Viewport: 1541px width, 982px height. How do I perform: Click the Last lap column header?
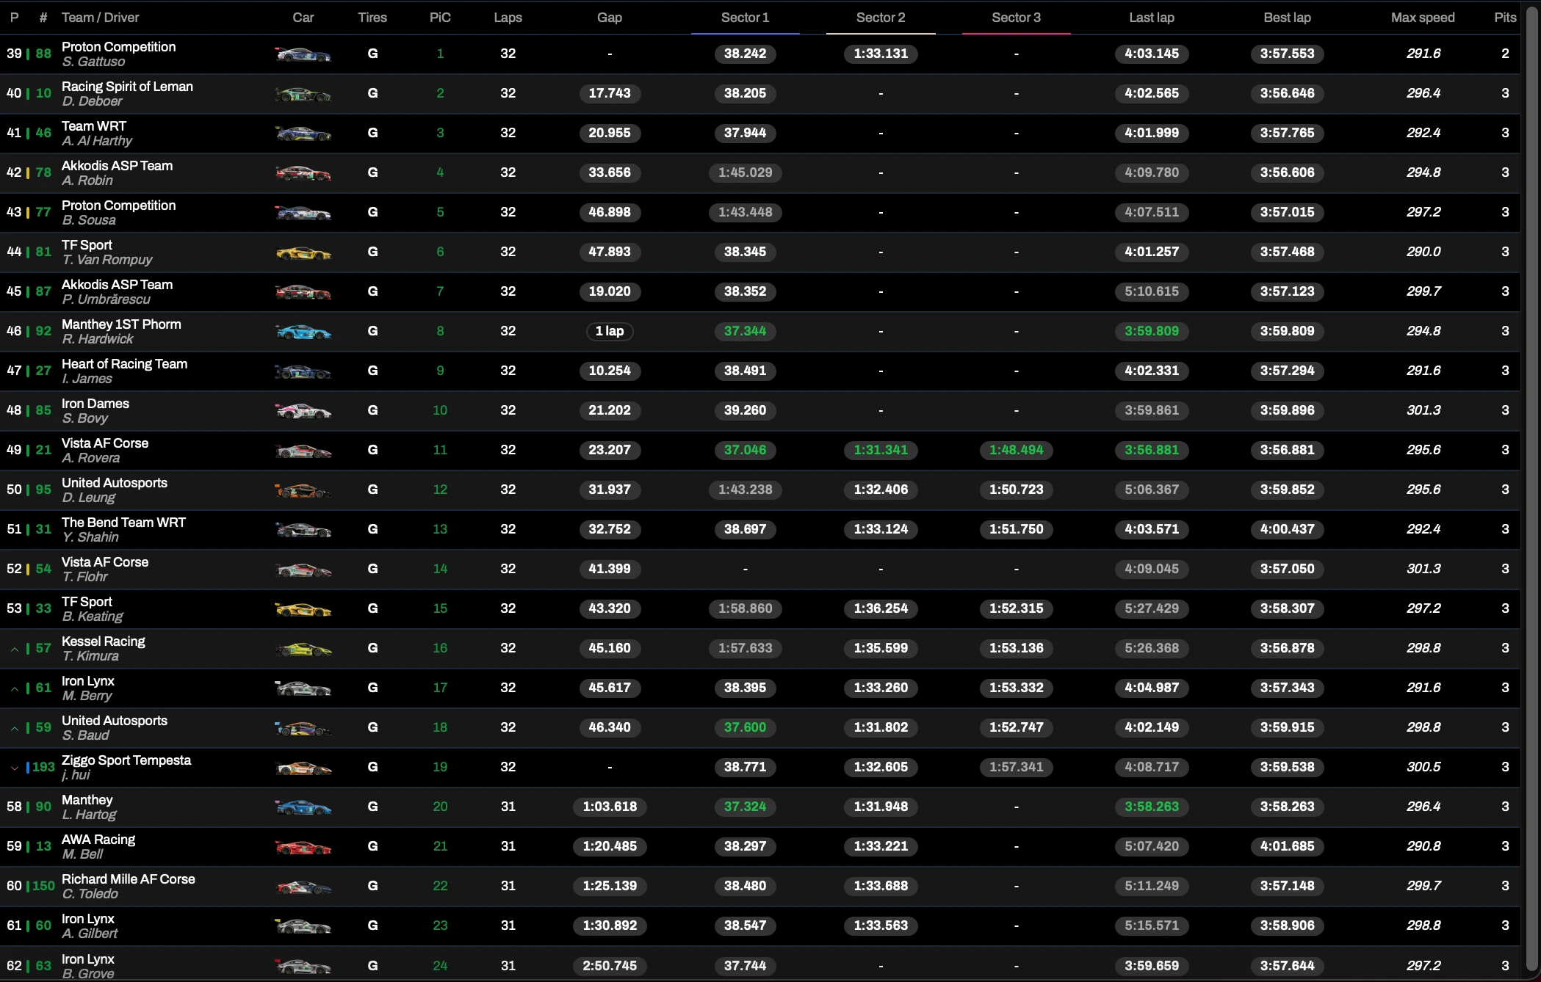(1152, 18)
